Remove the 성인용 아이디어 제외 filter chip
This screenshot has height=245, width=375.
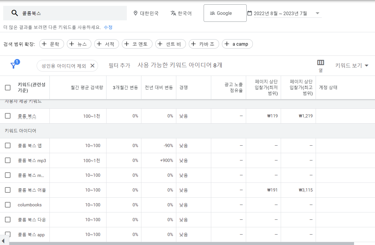point(93,66)
